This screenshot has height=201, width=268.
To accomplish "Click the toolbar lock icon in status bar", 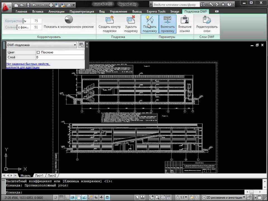I will [249, 198].
